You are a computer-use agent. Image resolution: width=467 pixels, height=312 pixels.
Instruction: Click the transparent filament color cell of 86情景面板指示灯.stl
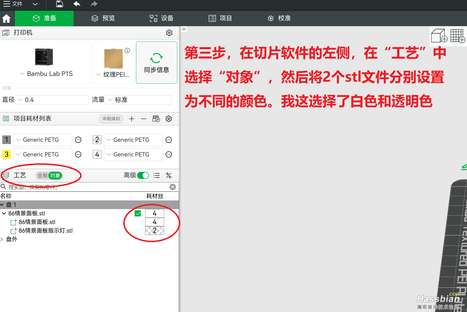[155, 230]
